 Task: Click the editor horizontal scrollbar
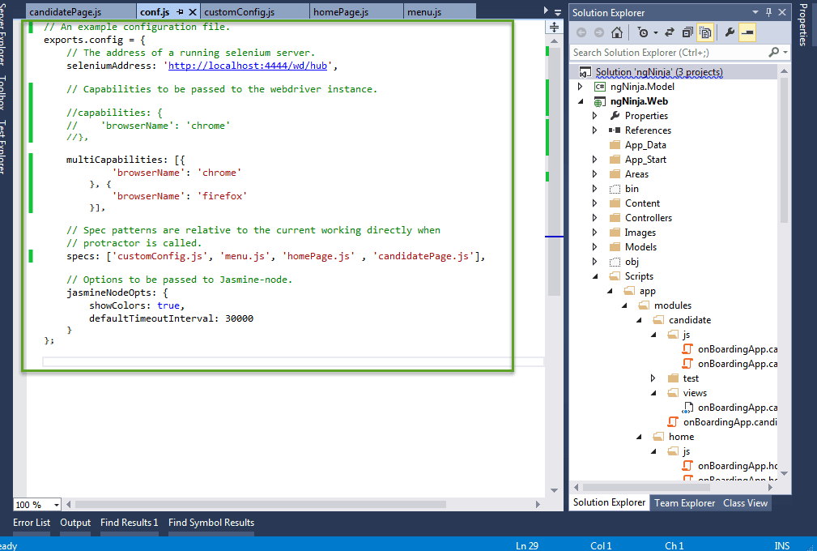tap(261, 505)
